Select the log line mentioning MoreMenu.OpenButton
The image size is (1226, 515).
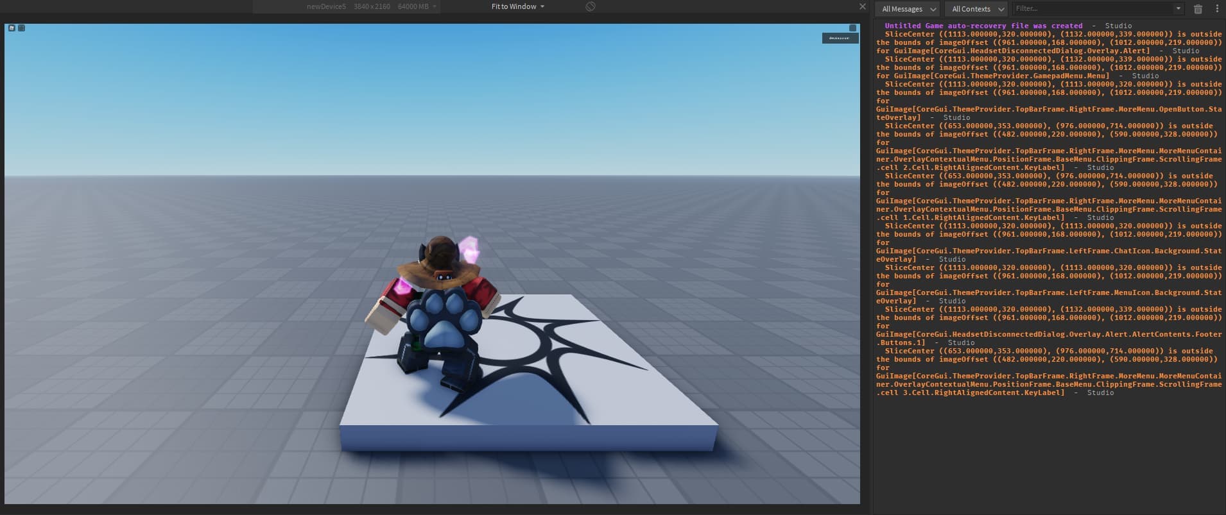click(x=1049, y=101)
